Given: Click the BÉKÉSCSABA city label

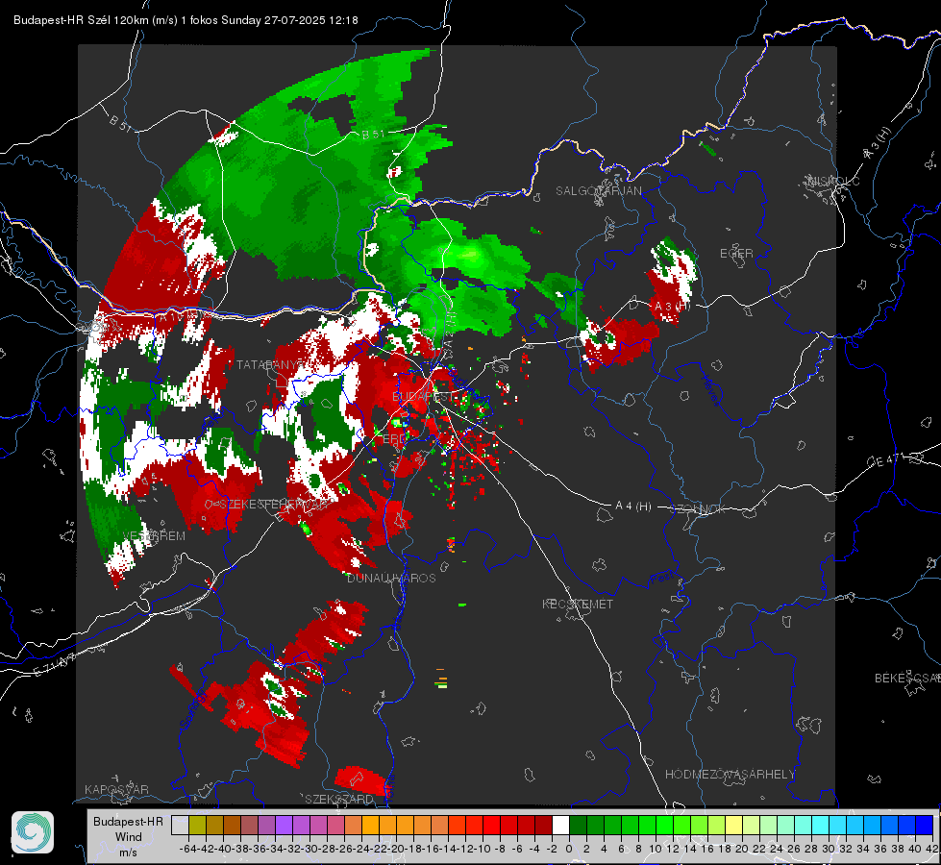Looking at the screenshot, I should [x=907, y=679].
